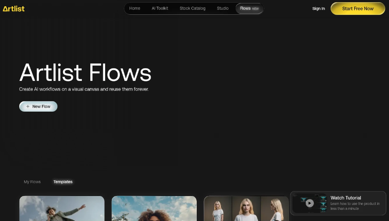The height and width of the screenshot is (221, 389).
Task: Select the Flows NEW nav item
Action: (x=249, y=8)
